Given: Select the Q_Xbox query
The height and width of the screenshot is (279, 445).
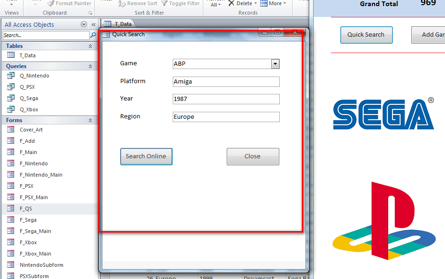Looking at the screenshot, I should (x=50, y=109).
